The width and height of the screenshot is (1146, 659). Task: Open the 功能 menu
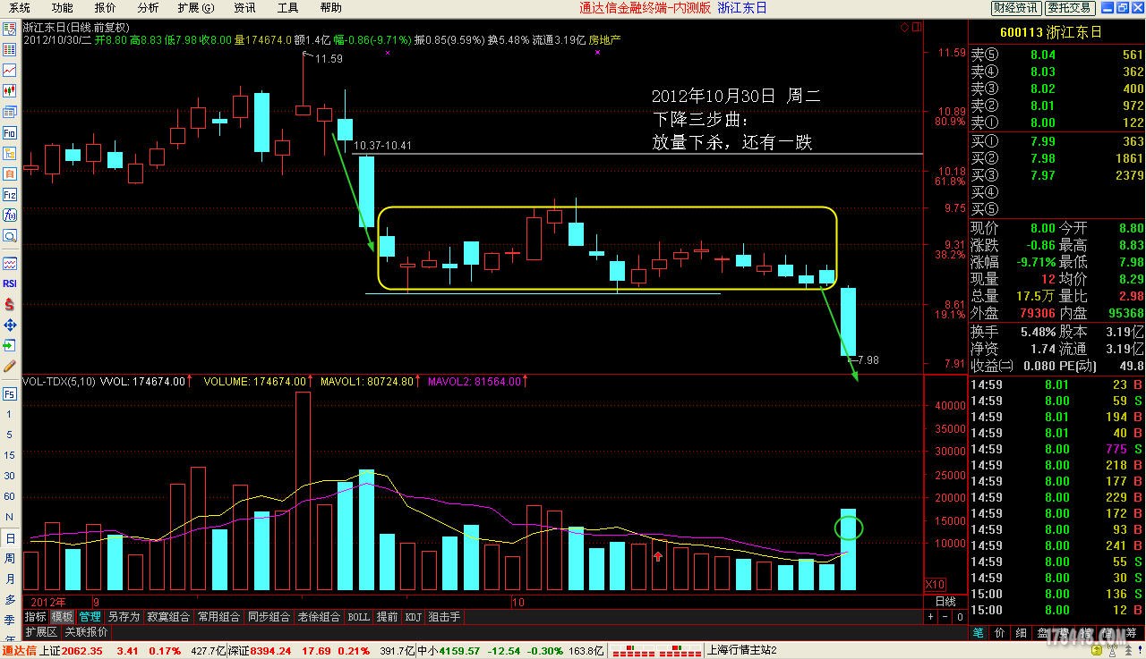[x=63, y=8]
